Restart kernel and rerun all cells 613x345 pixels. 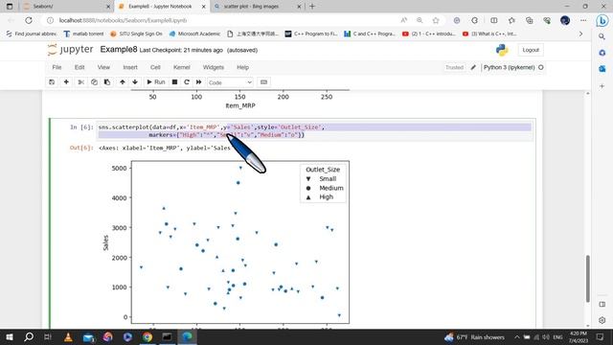click(198, 82)
